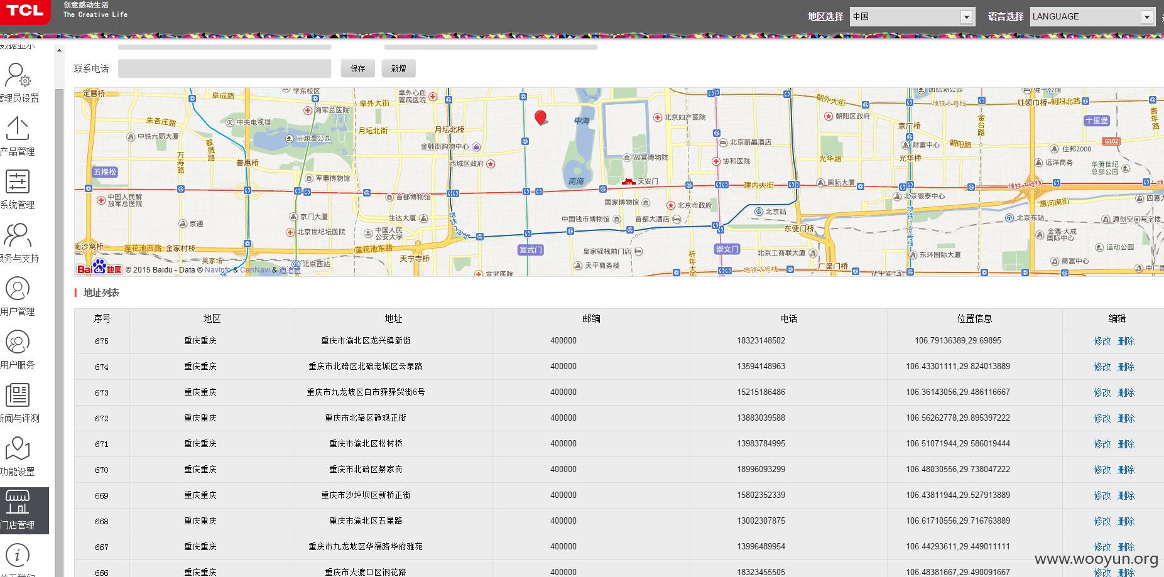Open the region selection dropdown showing 中国
The height and width of the screenshot is (577, 1164).
pos(912,17)
